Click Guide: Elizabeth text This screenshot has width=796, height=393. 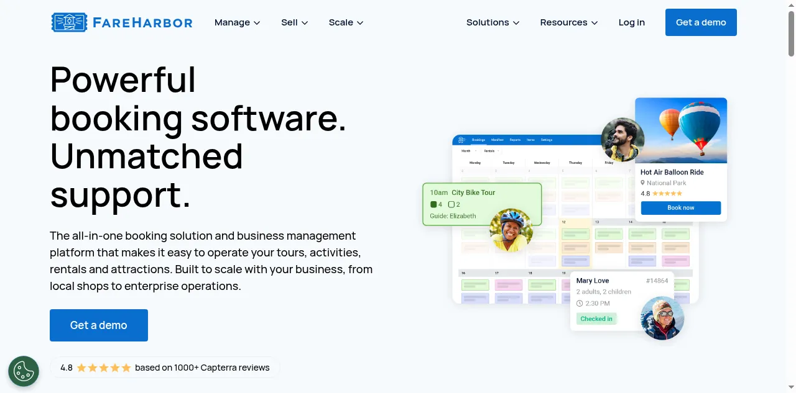[453, 216]
